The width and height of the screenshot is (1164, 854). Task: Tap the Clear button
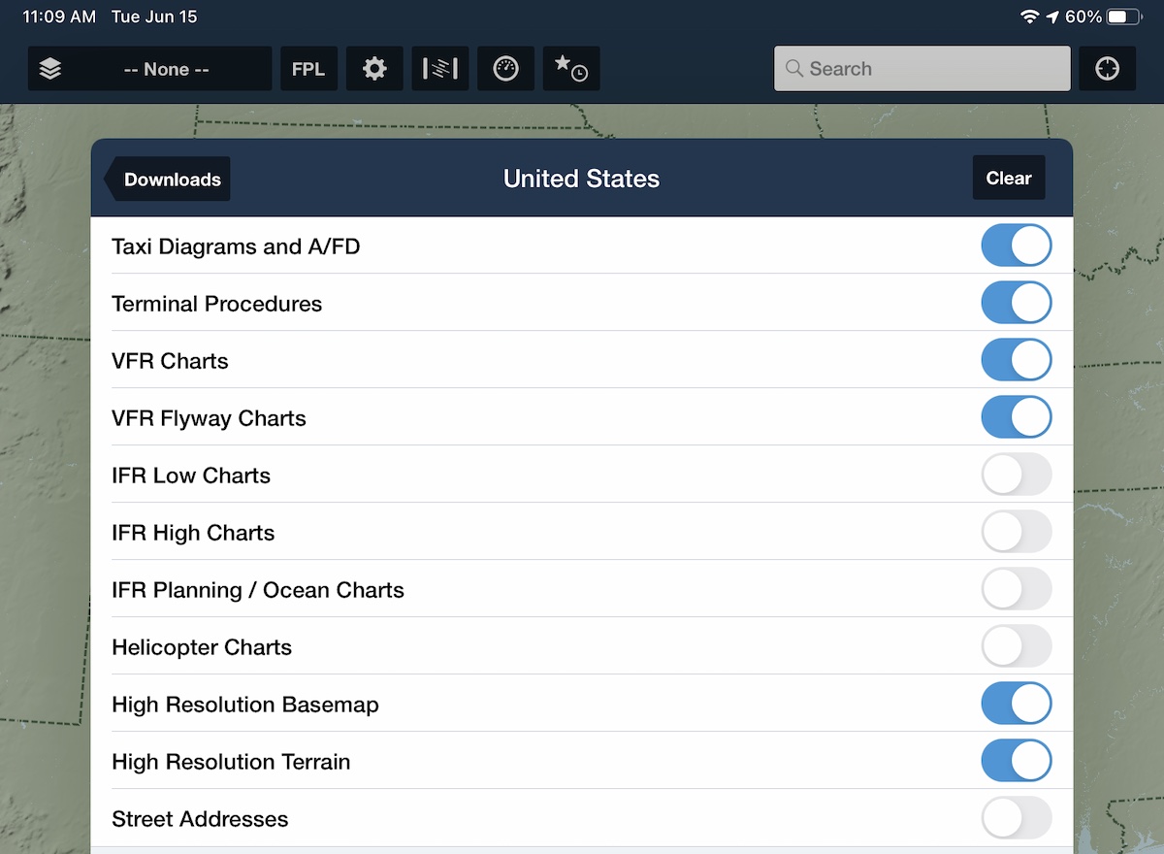(1009, 178)
